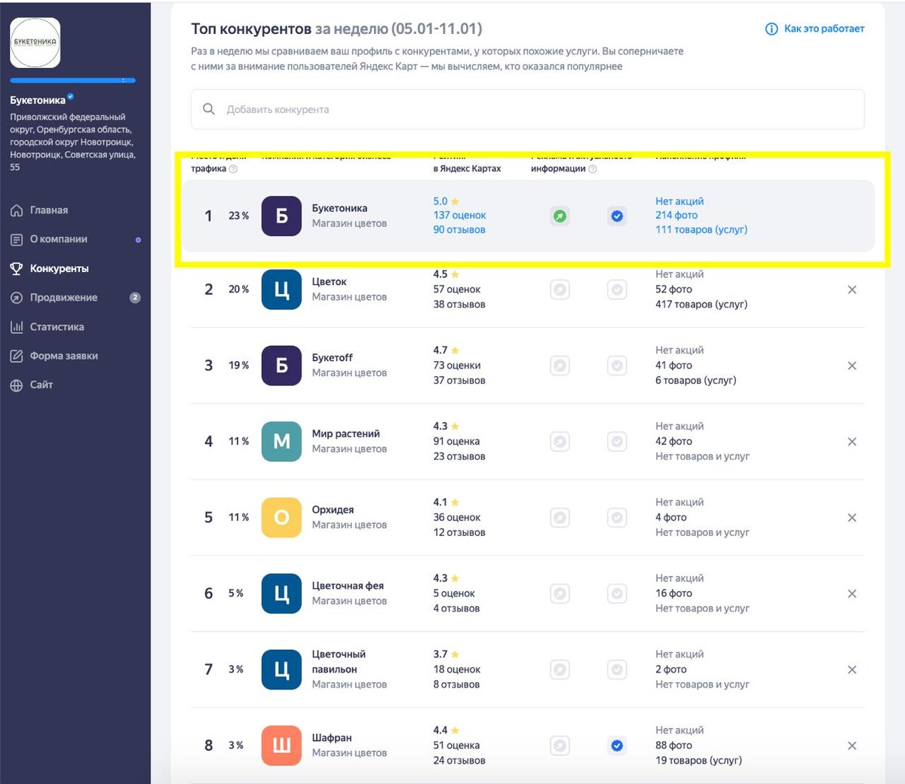
Task: Click the notification badge 2 on Продвижение
Action: (x=135, y=298)
